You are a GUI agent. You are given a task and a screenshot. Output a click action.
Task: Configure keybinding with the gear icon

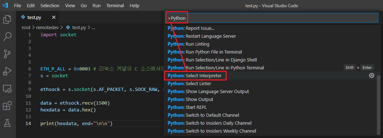371,75
